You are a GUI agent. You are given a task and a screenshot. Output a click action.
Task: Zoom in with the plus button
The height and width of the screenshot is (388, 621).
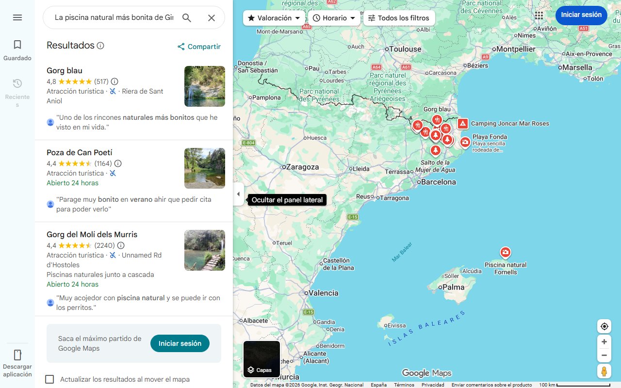pyautogui.click(x=604, y=341)
